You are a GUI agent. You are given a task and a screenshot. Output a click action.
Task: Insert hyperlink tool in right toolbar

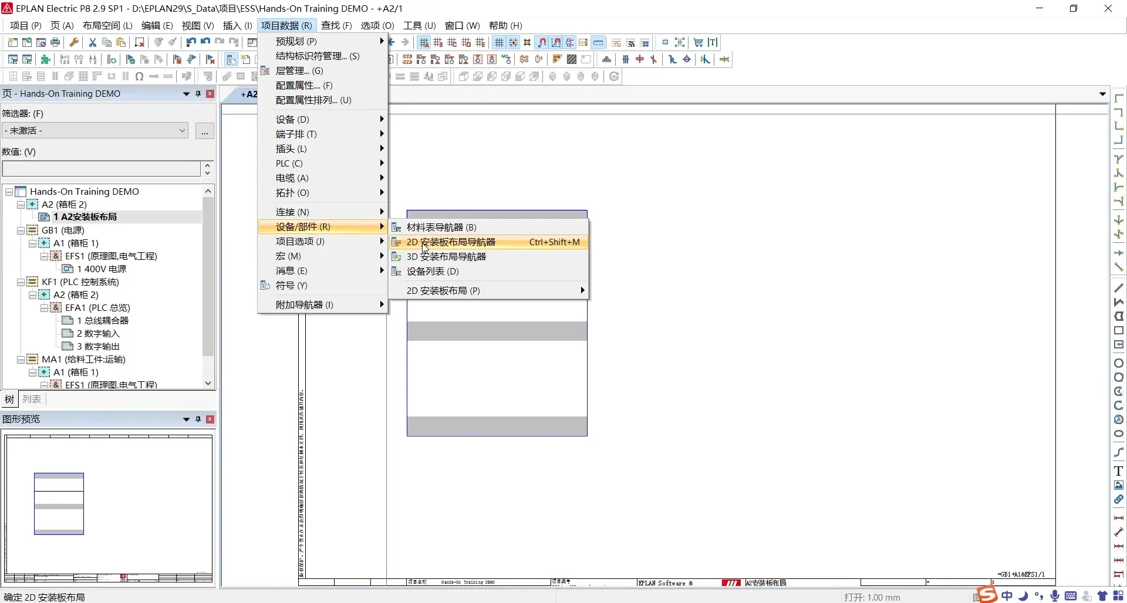pyautogui.click(x=1119, y=499)
